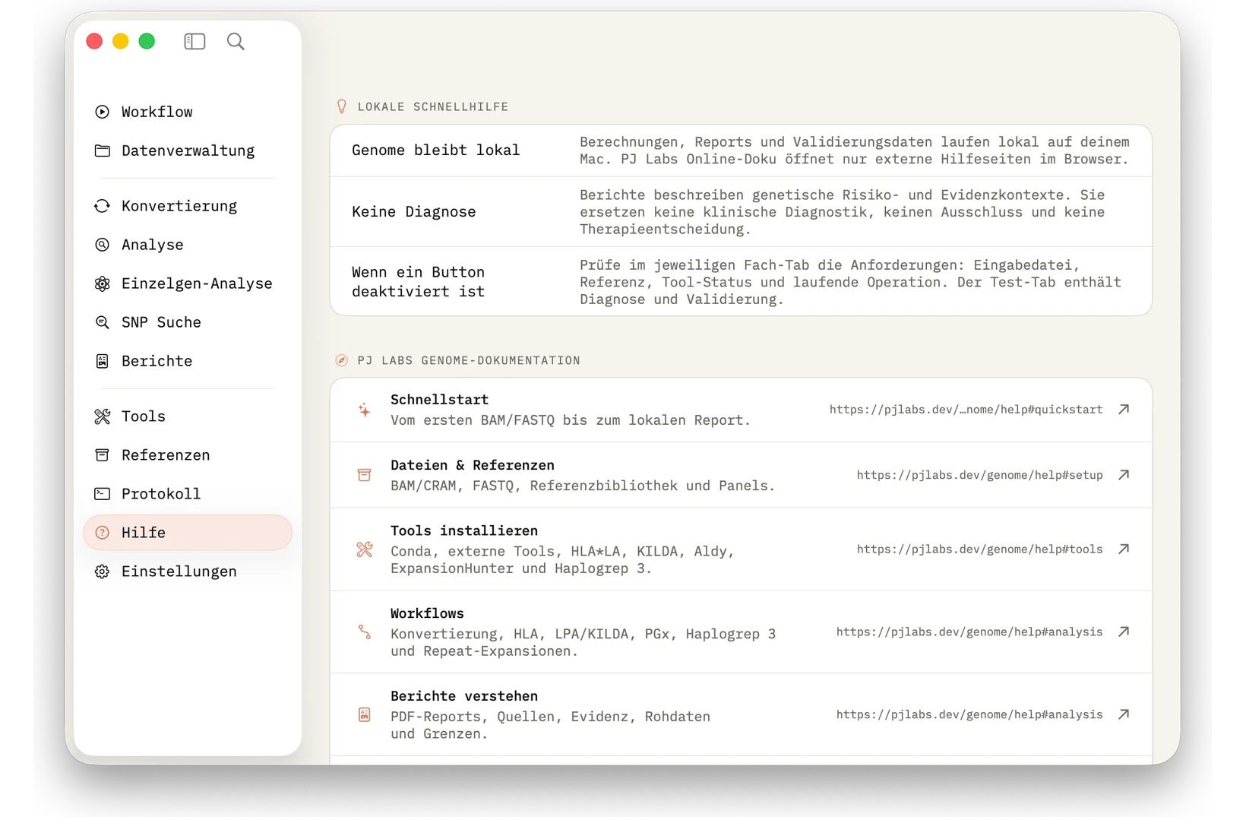Select Analyse in the sidebar
The image size is (1246, 817).
pyautogui.click(x=188, y=245)
